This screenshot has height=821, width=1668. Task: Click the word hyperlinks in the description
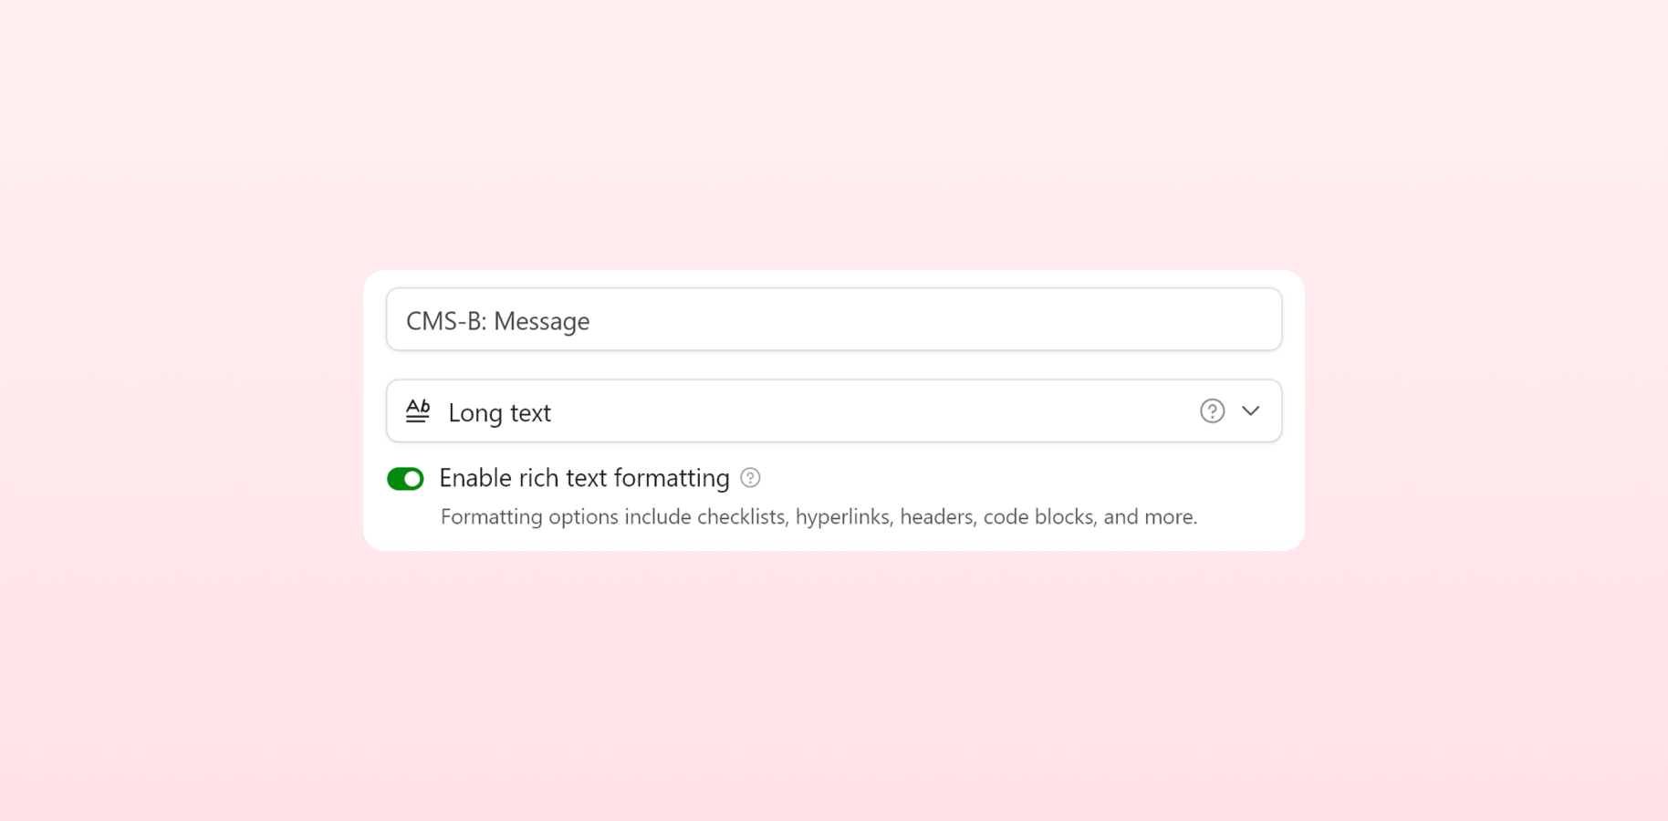842,517
